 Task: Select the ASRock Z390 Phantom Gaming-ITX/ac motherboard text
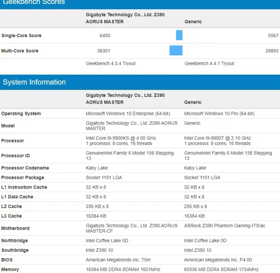(225, 226)
